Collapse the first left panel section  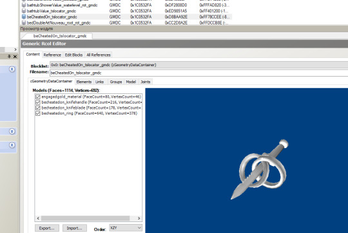click(x=12, y=69)
